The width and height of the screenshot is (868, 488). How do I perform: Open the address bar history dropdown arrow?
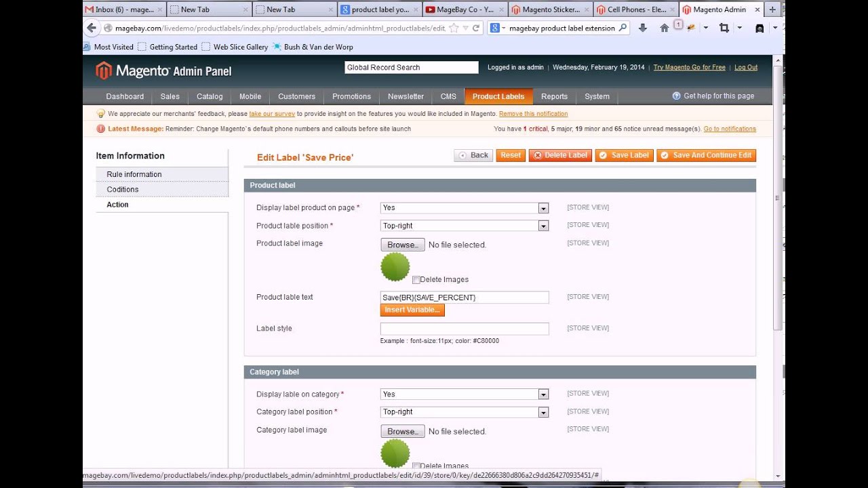[465, 28]
